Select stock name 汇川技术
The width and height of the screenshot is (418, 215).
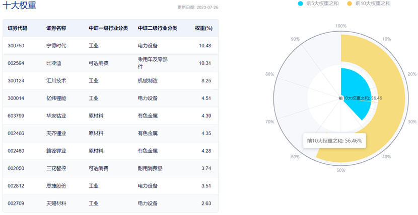[x=56, y=81]
